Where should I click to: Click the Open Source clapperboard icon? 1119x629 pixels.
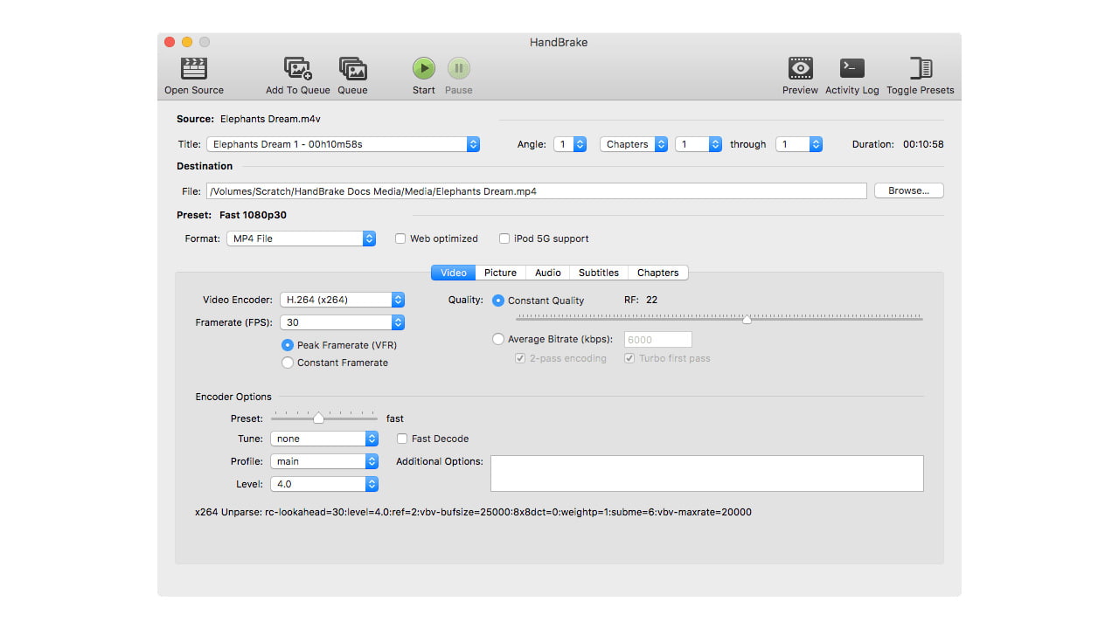tap(194, 69)
